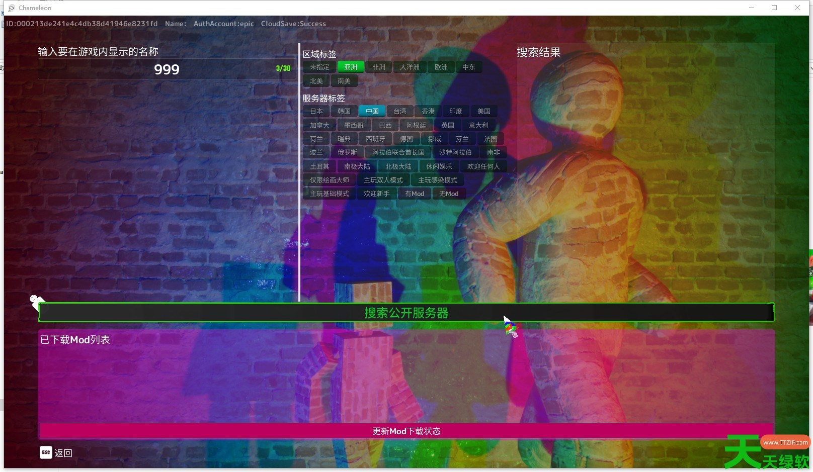Toggle the 仅限绘画大师 server tag

click(330, 180)
